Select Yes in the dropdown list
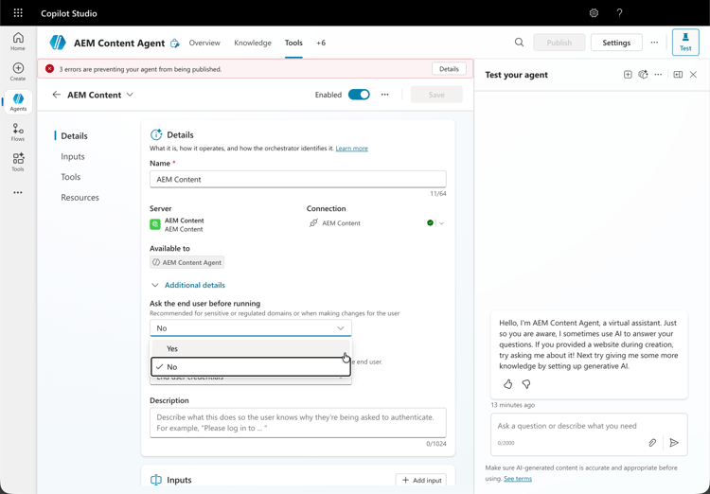 coord(251,348)
